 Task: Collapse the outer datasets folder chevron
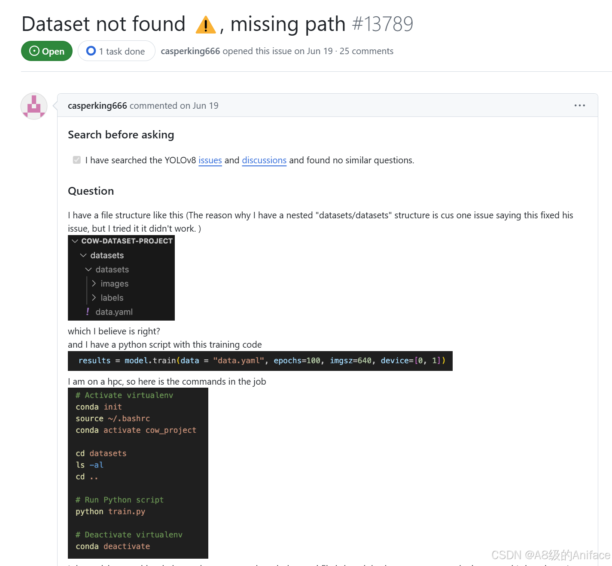pos(83,255)
